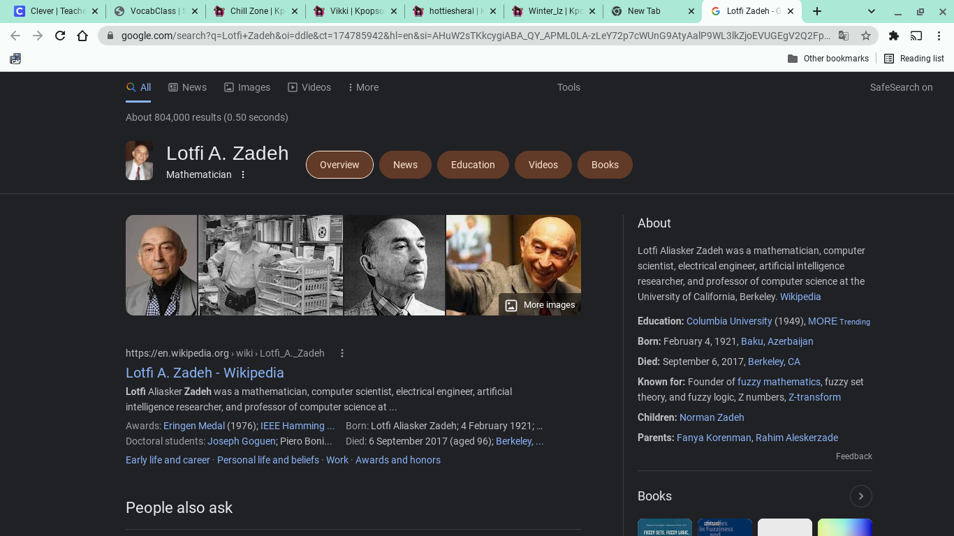Image resolution: width=954 pixels, height=536 pixels.
Task: Open the Extensions puzzle icon
Action: click(894, 36)
